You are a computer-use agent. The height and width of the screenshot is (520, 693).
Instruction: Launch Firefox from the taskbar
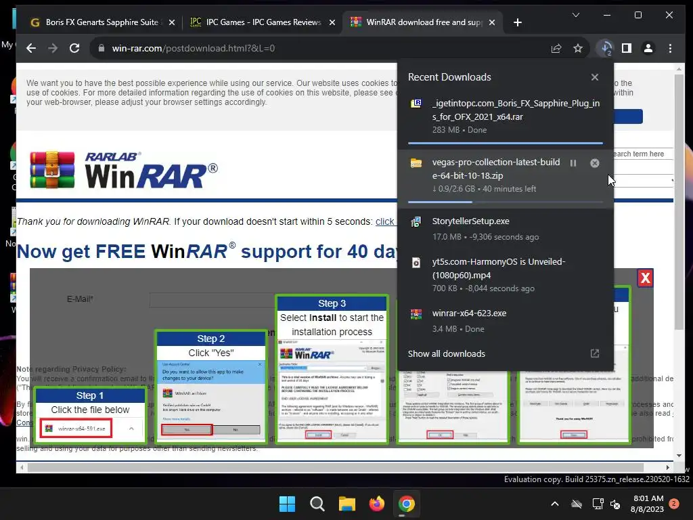point(376,504)
